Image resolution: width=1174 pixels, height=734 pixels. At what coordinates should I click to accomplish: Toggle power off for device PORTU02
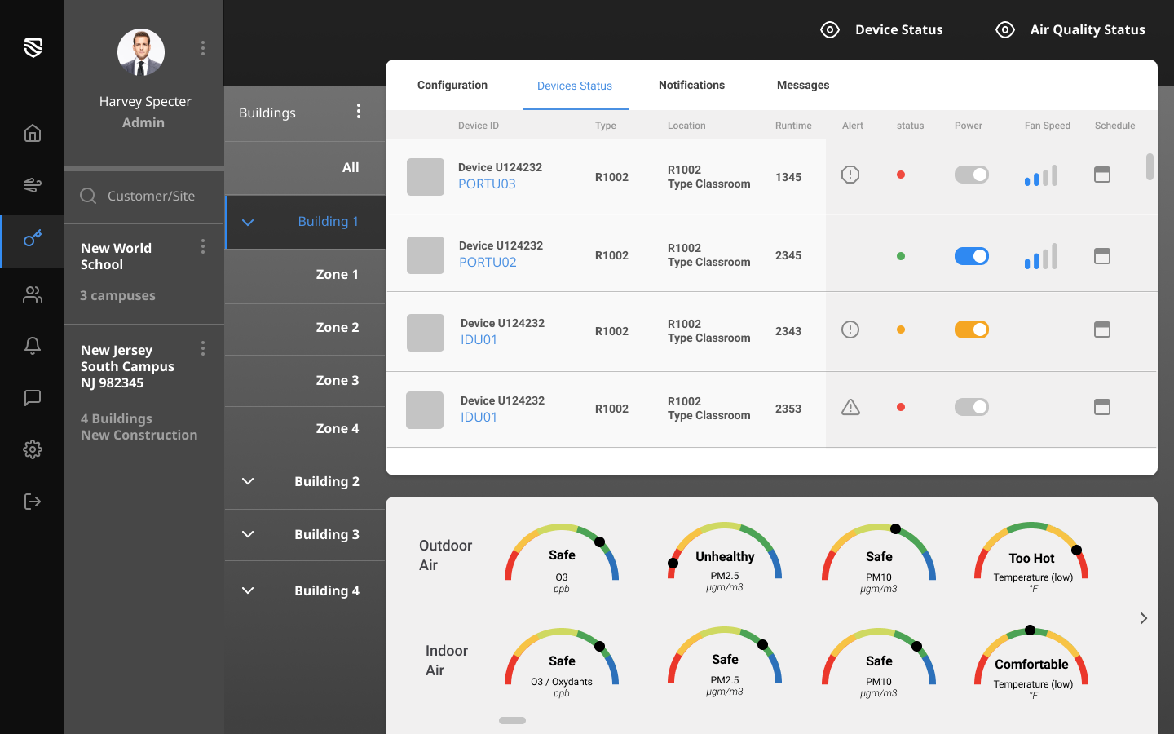pyautogui.click(x=972, y=255)
